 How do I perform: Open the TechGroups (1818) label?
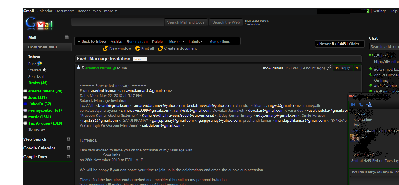45,123
